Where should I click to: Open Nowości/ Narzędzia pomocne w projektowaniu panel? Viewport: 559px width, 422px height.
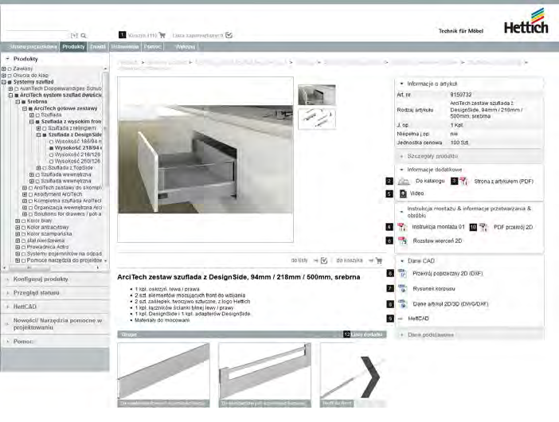[x=55, y=323]
